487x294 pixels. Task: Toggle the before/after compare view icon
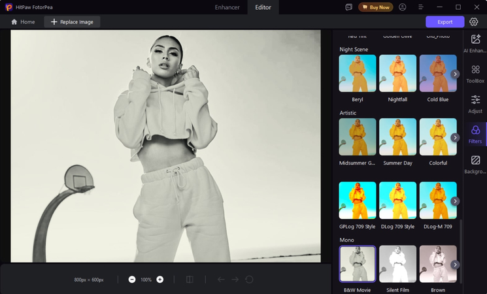(x=190, y=280)
